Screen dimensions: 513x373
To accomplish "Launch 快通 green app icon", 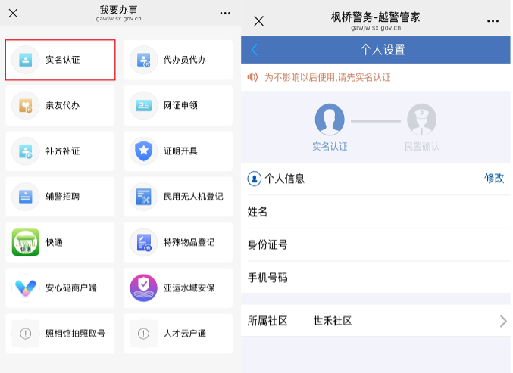I will [x=26, y=242].
